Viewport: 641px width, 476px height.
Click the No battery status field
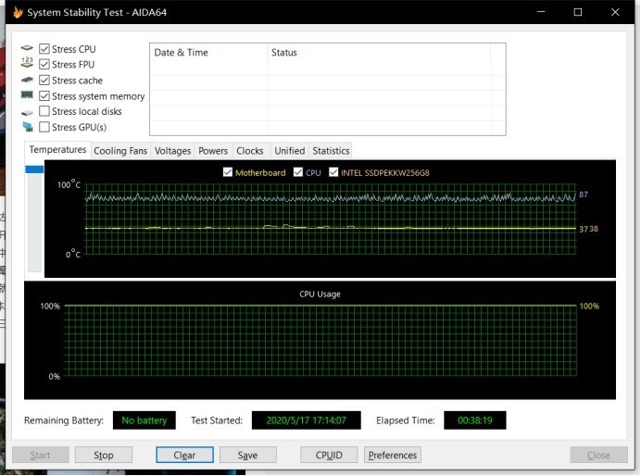(x=145, y=420)
